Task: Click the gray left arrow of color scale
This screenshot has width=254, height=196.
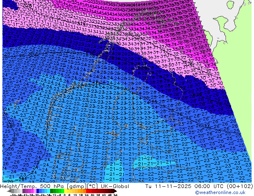Action: (9, 191)
